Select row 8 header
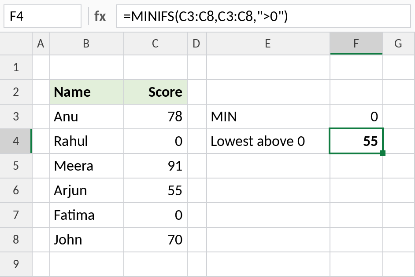 (x=16, y=240)
